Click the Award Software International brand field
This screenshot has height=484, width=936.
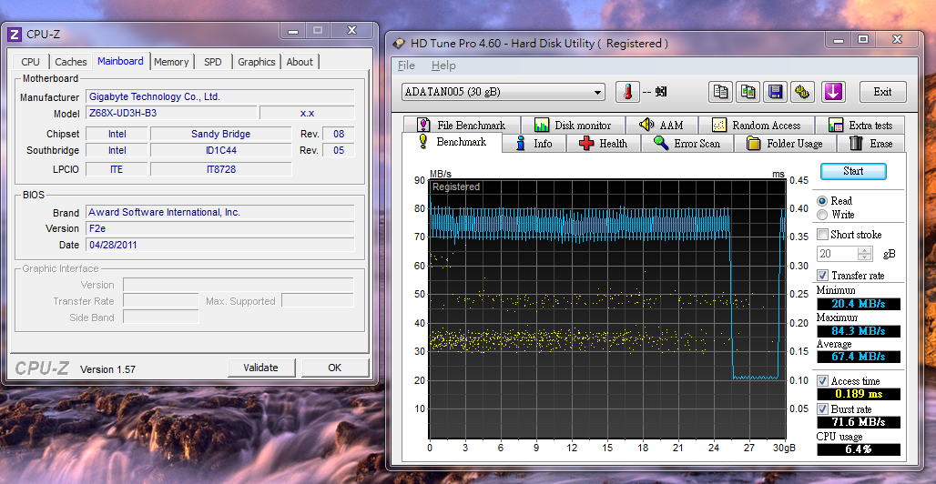click(220, 212)
